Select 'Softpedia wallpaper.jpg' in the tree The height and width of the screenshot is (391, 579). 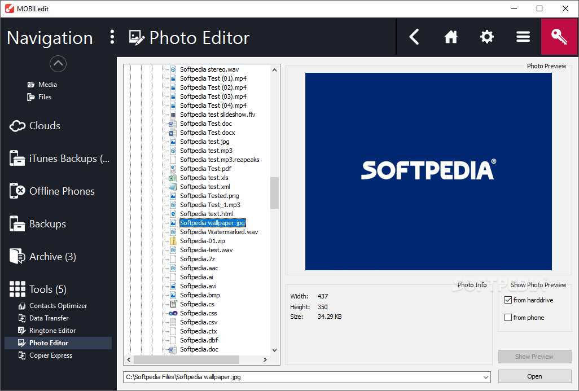coord(213,223)
